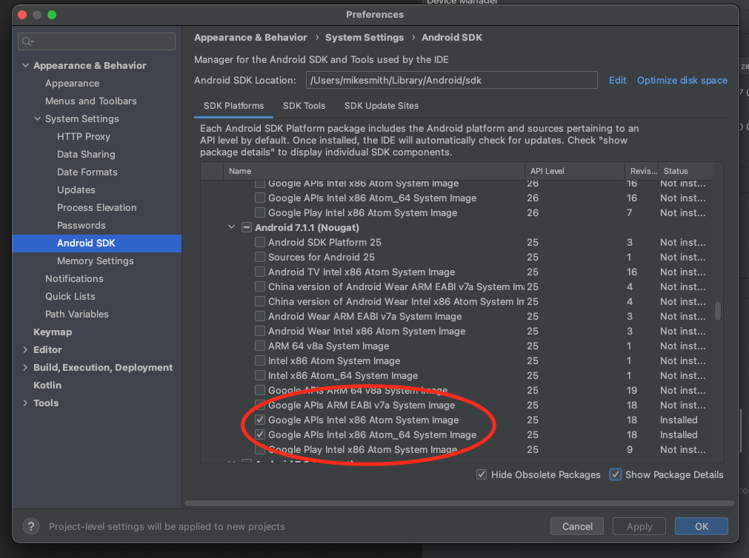
Task: Select Android SDK in settings tree
Action: (96, 243)
